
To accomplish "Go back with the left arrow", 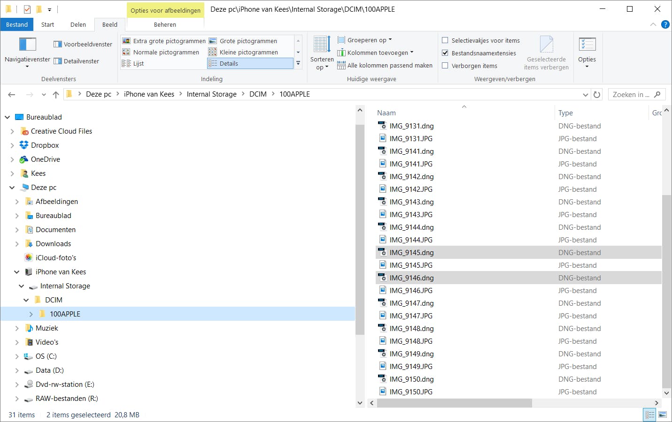I will tap(12, 94).
